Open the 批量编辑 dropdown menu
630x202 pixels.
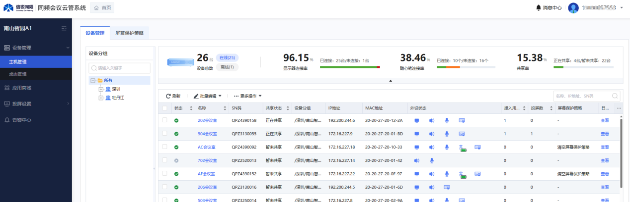click(x=207, y=96)
